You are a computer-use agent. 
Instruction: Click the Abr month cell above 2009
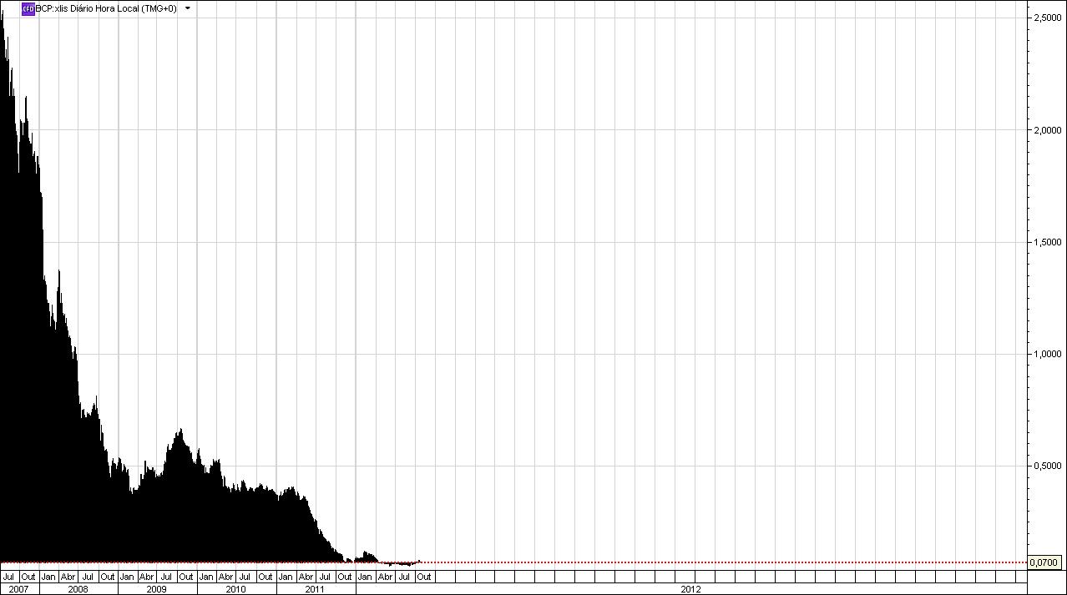tap(146, 577)
